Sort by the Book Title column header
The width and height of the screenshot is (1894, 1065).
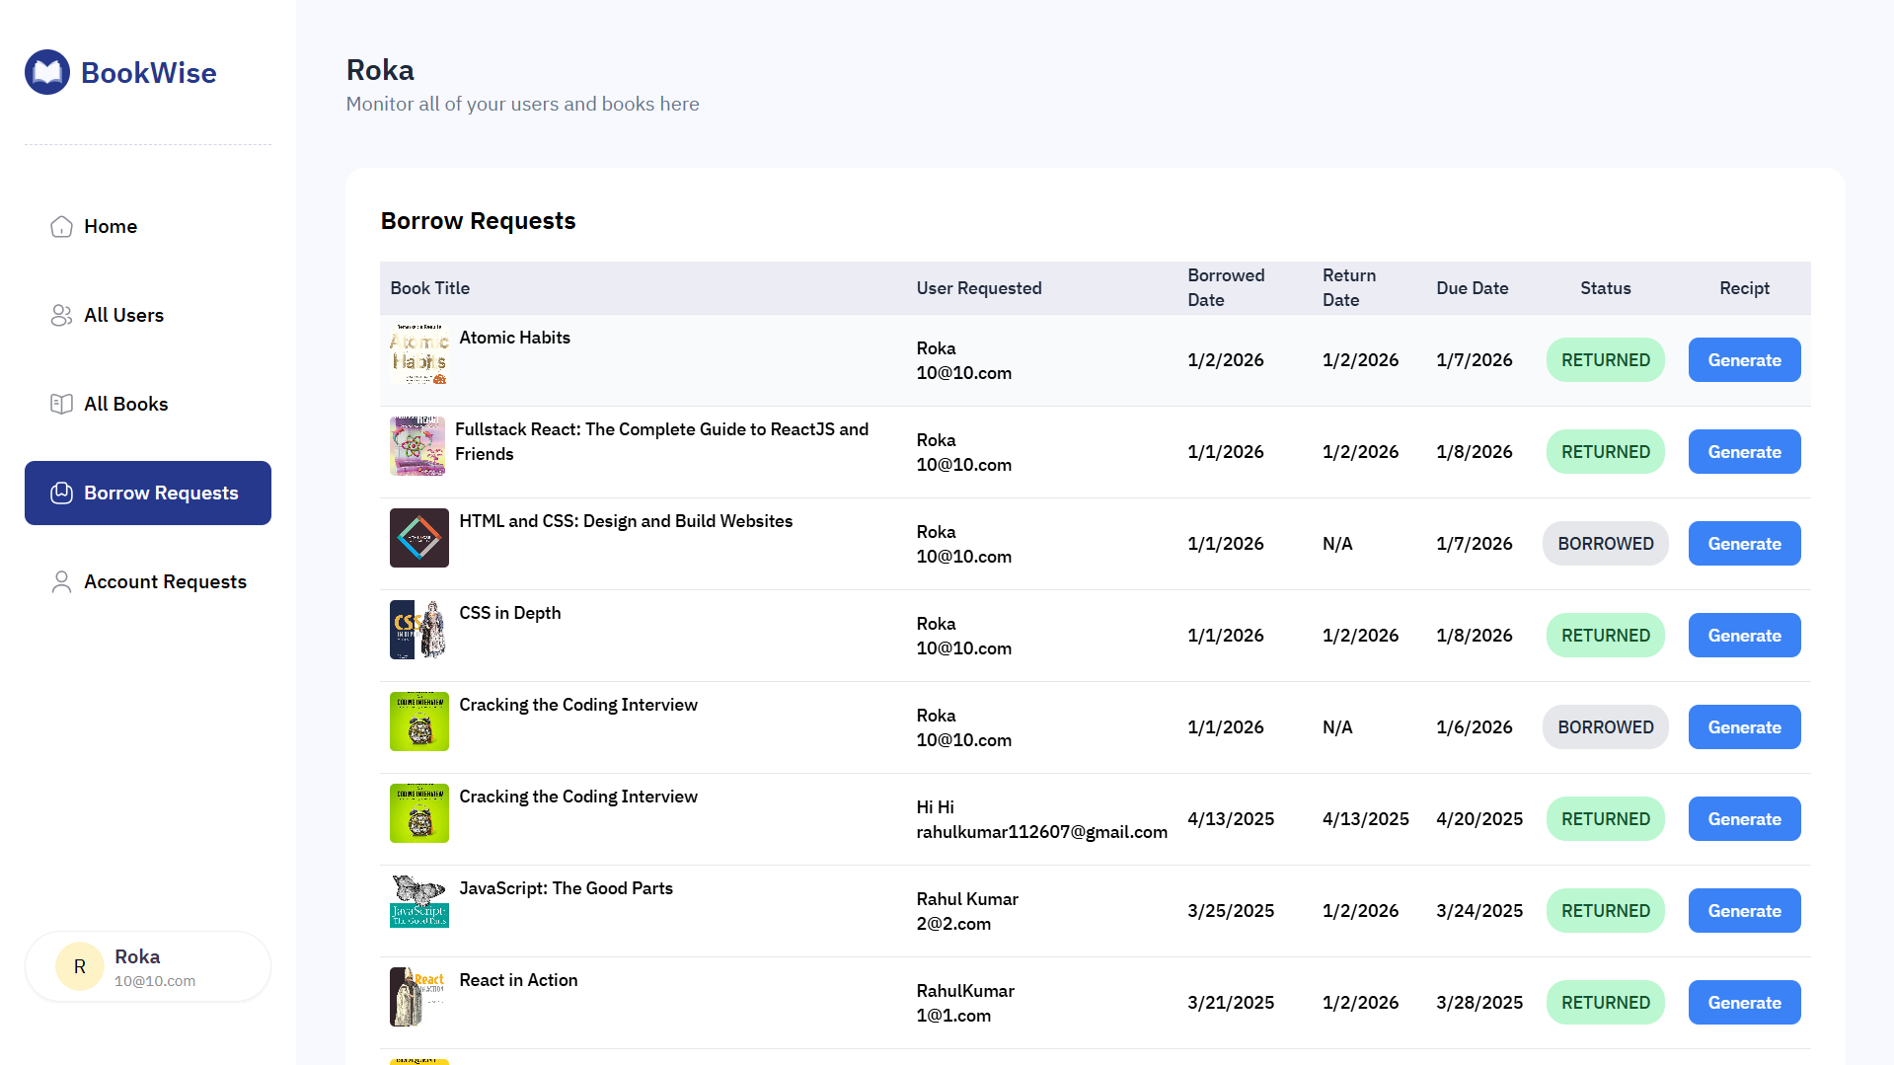[429, 287]
